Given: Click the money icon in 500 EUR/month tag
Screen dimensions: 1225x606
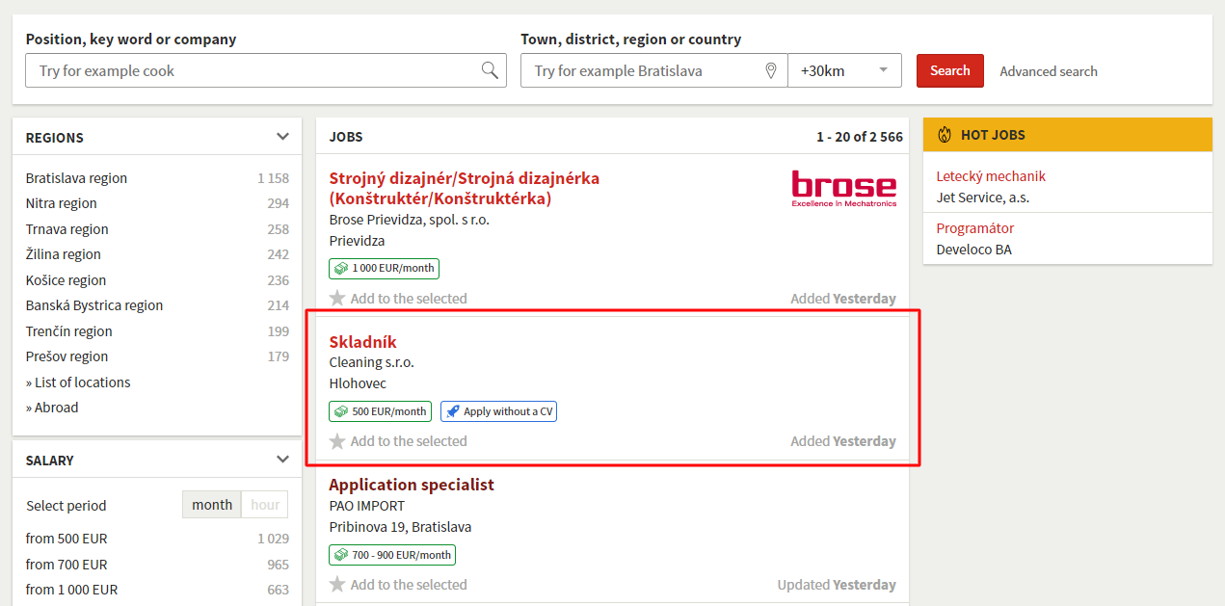Looking at the screenshot, I should (x=341, y=411).
